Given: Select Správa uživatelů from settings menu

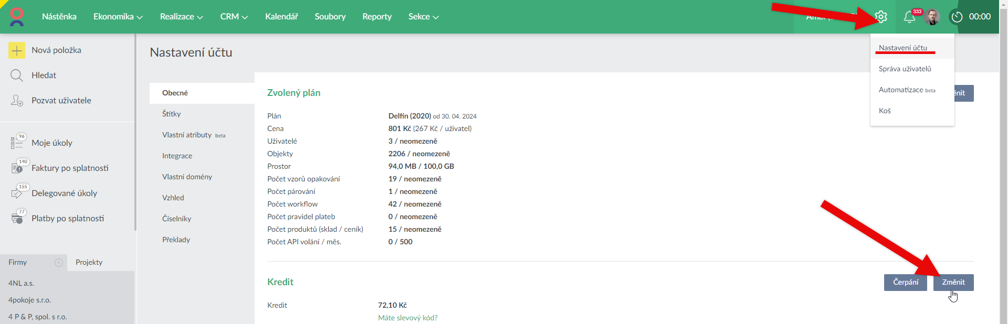Looking at the screenshot, I should click(x=905, y=69).
